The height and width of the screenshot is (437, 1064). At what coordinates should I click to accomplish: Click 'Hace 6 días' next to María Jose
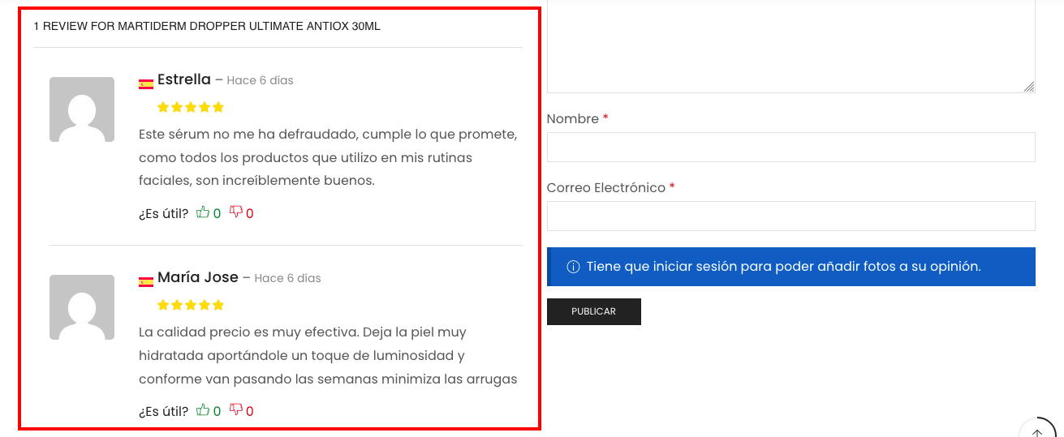(287, 278)
